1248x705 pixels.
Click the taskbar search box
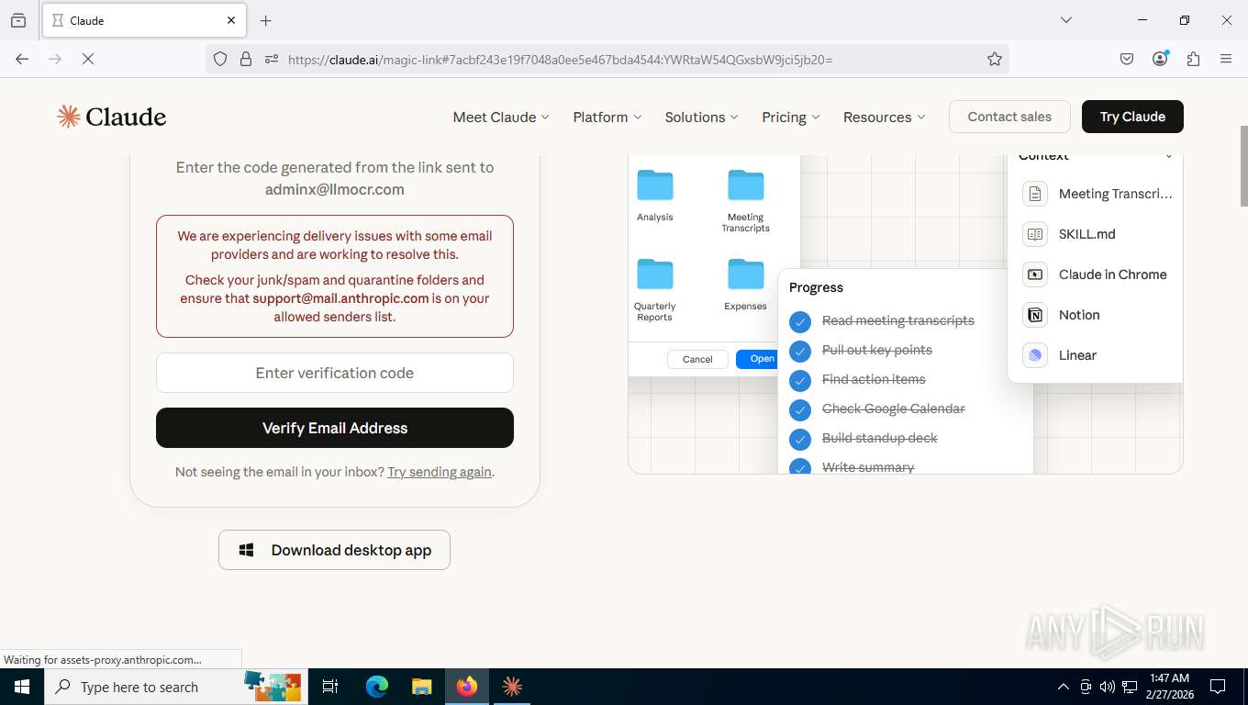[x=174, y=687]
